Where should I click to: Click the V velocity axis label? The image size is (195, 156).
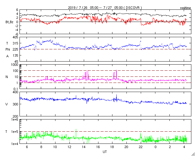(7, 104)
